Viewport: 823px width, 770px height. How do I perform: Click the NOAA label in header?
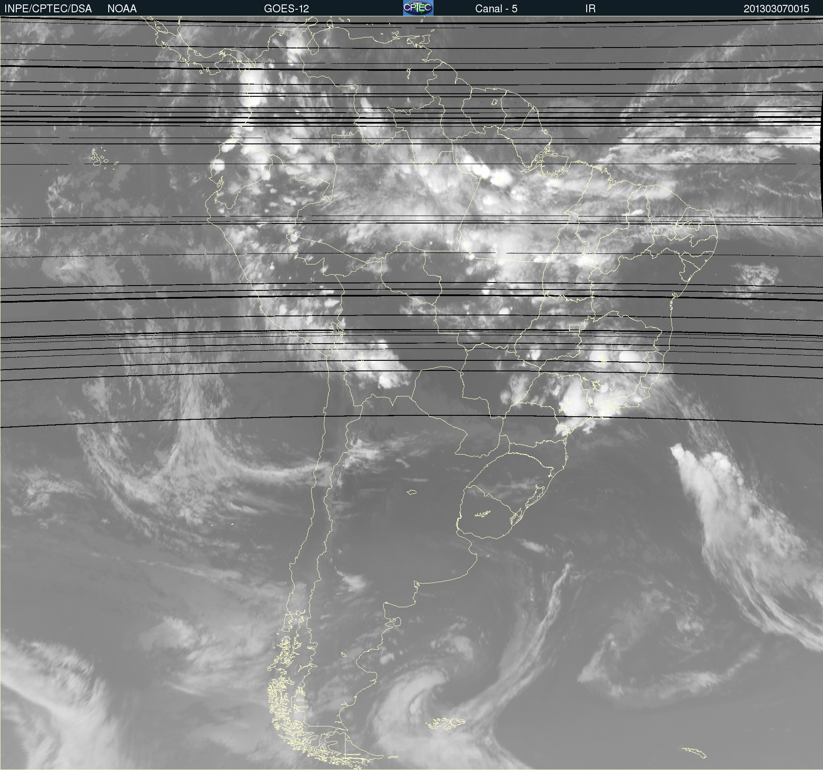[122, 9]
